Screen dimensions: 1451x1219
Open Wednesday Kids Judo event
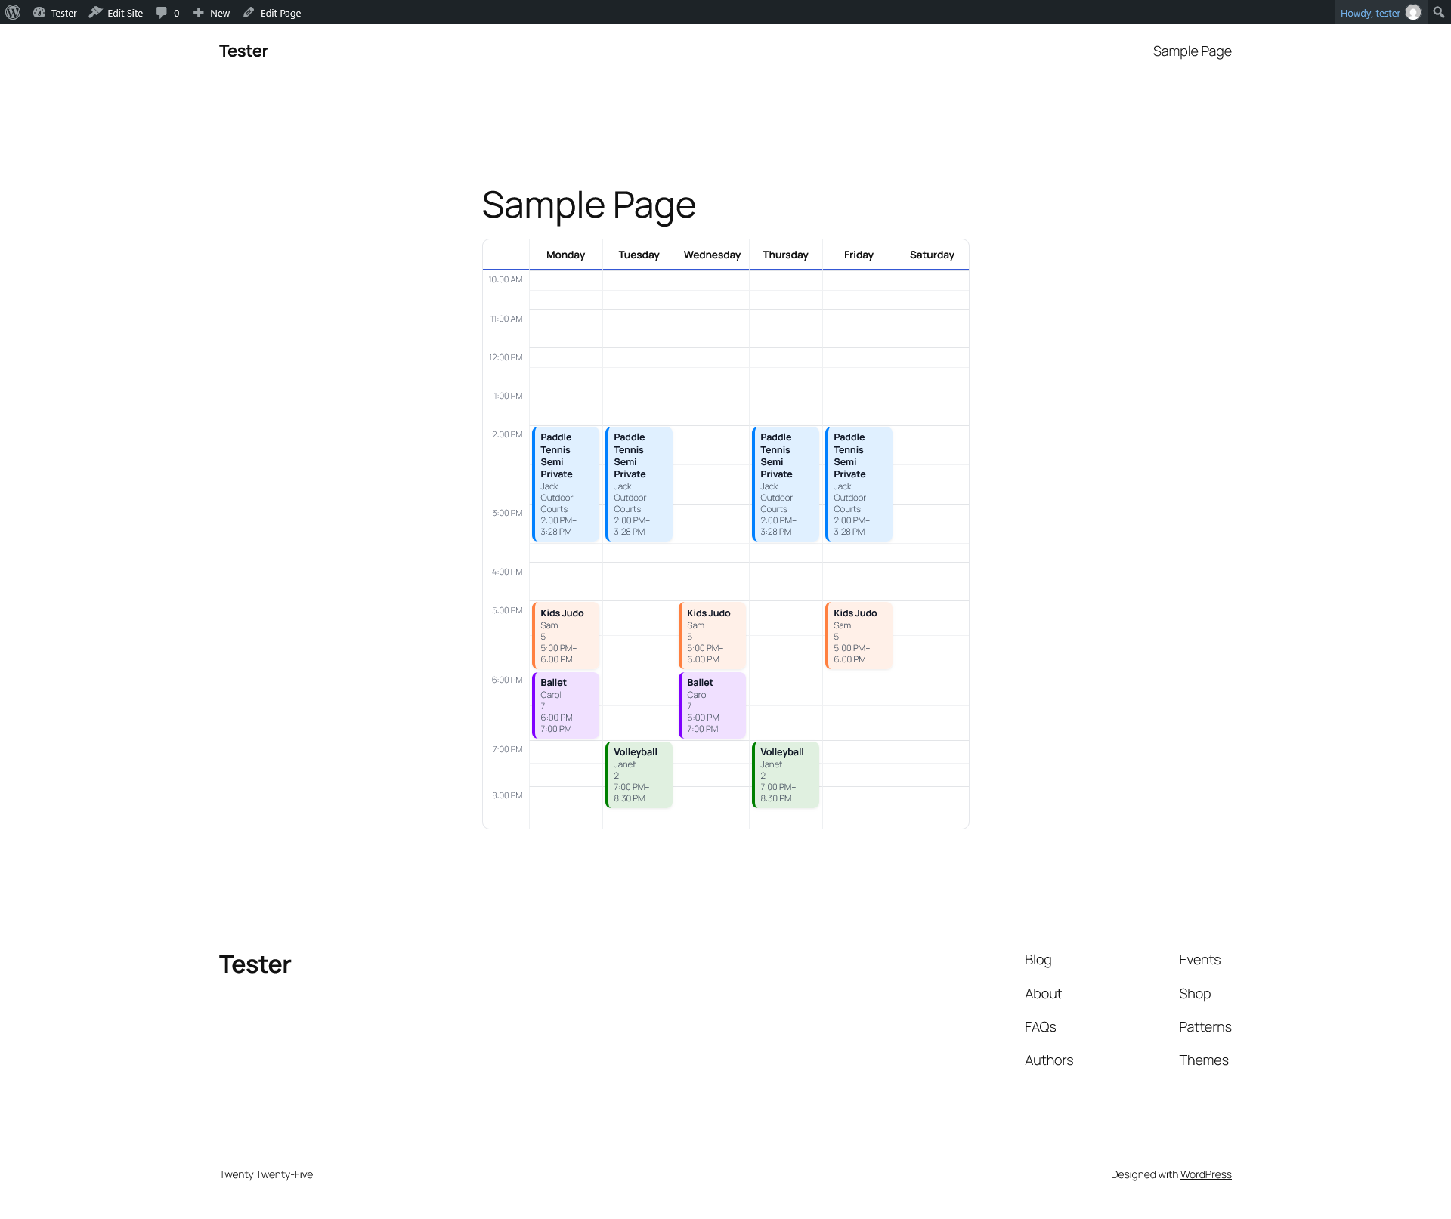pyautogui.click(x=712, y=635)
